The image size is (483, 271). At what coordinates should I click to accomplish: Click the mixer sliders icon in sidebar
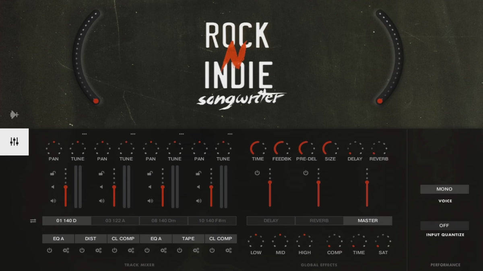pos(14,142)
